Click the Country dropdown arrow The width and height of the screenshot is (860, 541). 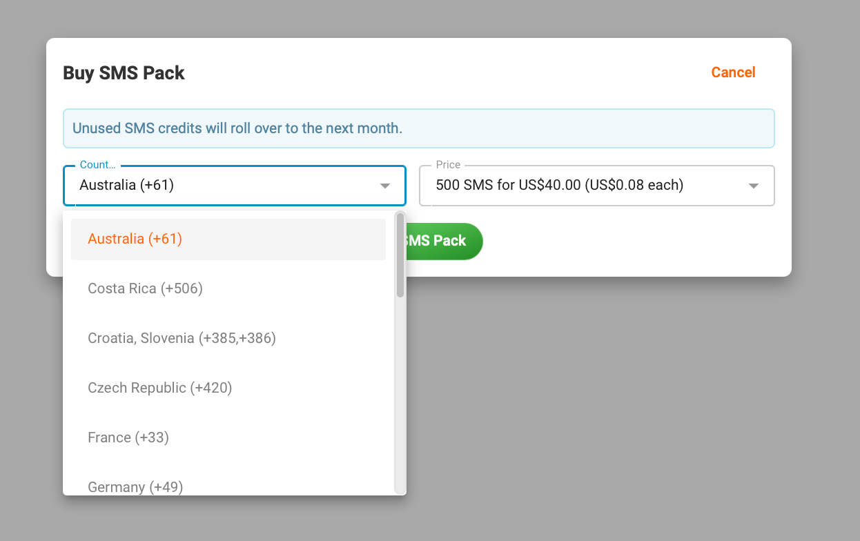tap(385, 186)
